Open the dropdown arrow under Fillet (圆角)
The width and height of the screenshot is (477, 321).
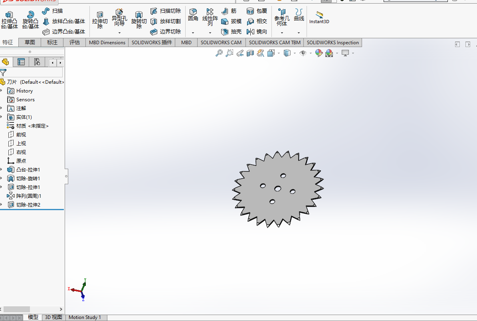[x=193, y=33]
